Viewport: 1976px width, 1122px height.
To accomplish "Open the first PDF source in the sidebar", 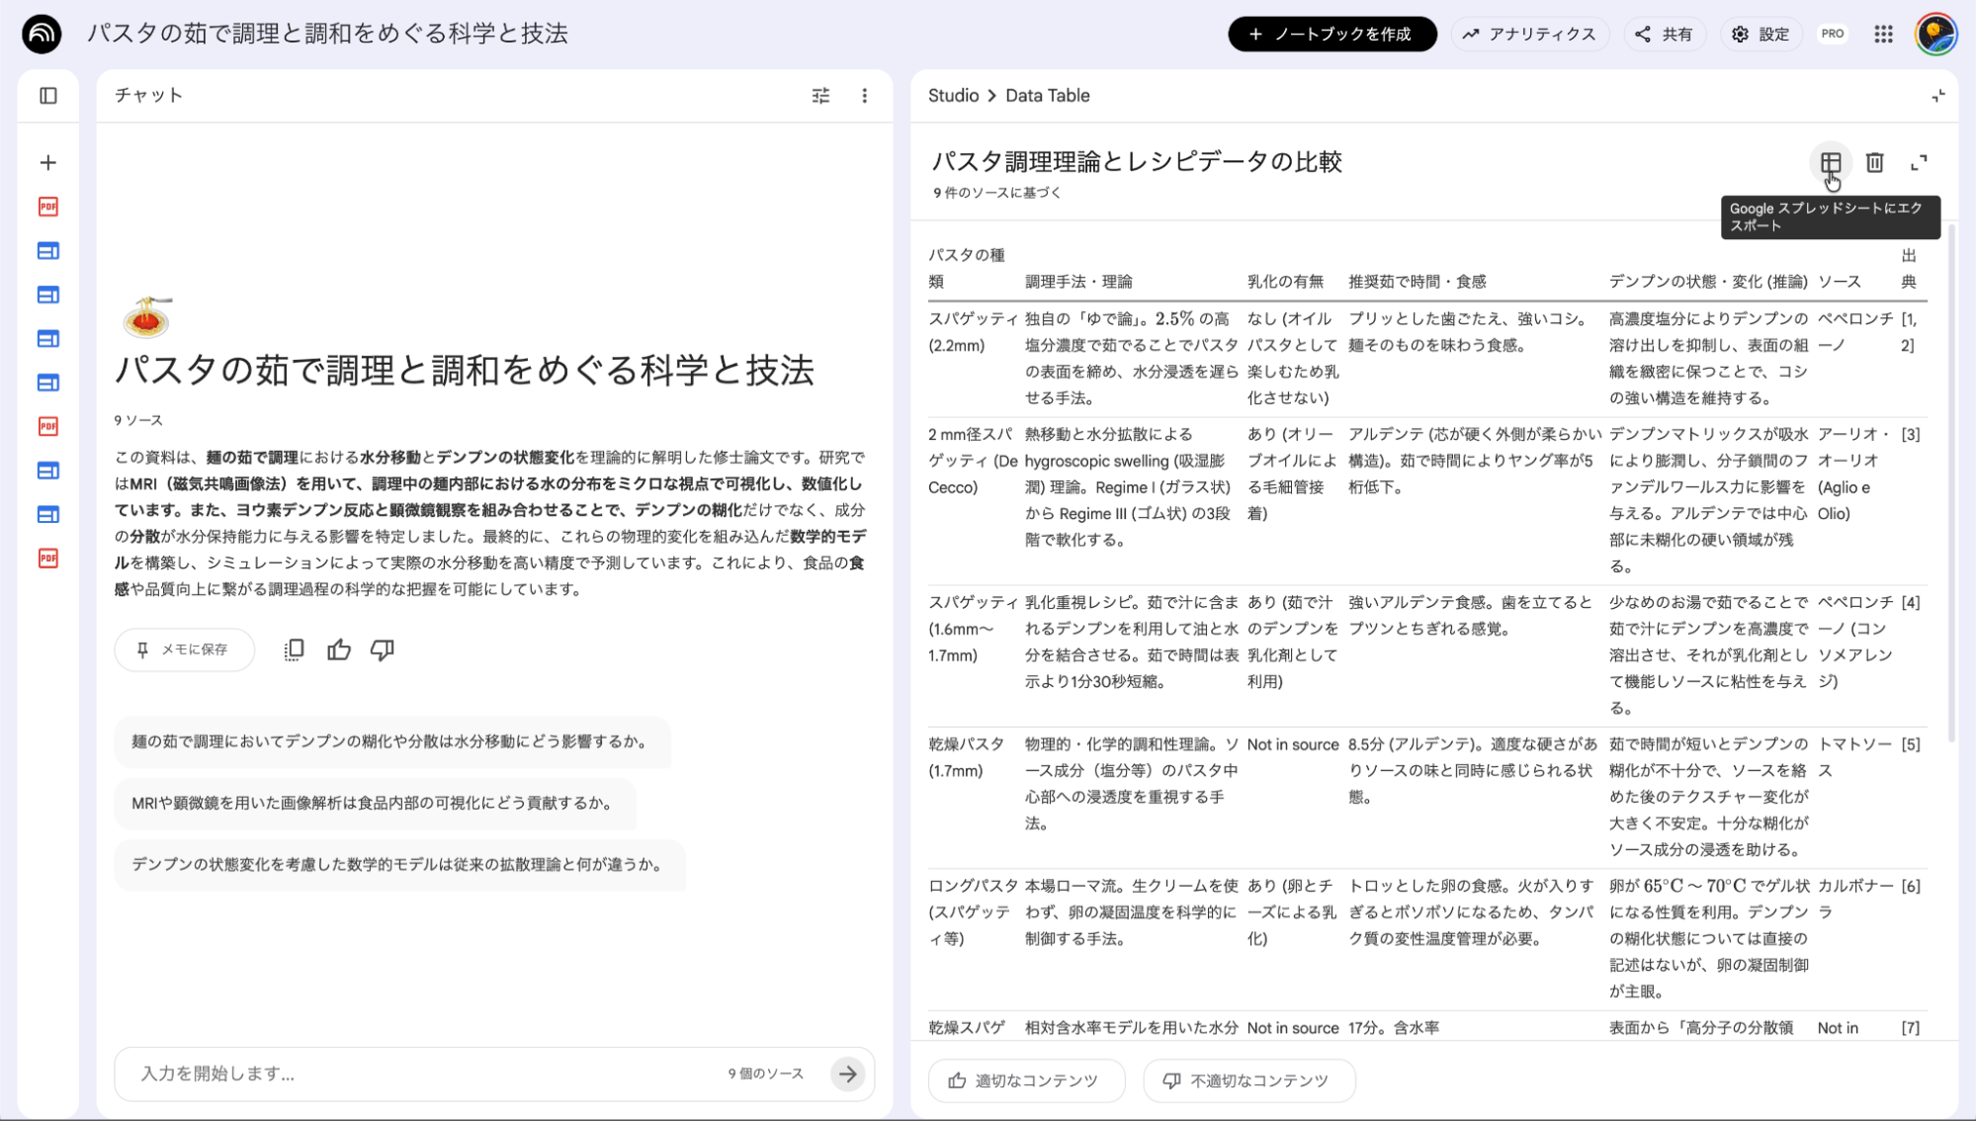I will click(x=46, y=207).
